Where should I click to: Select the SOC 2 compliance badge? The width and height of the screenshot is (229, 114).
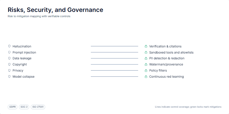point(24,107)
